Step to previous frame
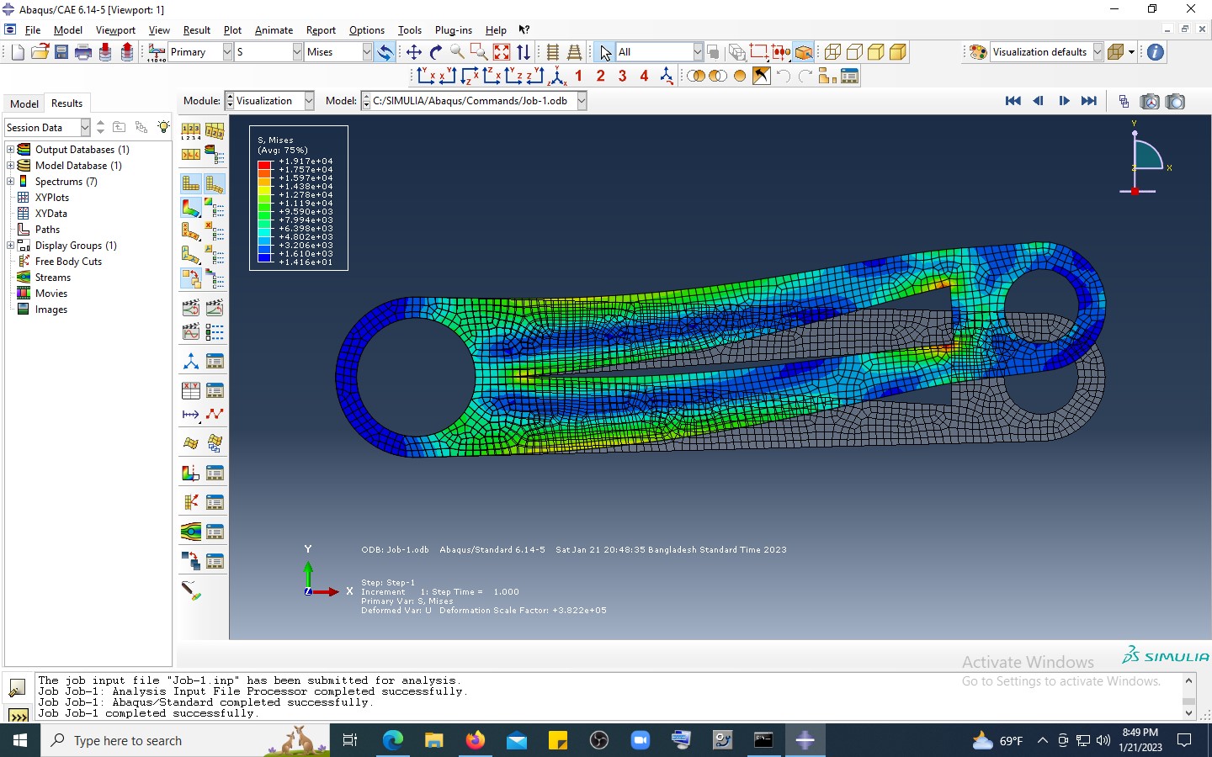Screen dimensions: 1212x757 click(1039, 101)
